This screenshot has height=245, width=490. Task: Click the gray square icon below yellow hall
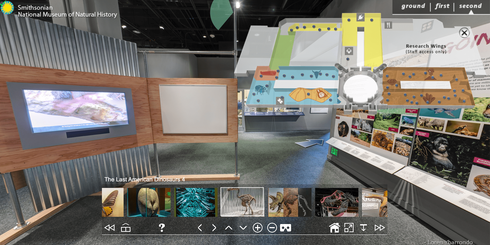pos(349,51)
